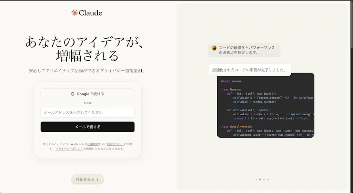Click the コードの最適化 user message bubble
Image resolution: width=353 pixels, height=193 pixels.
pos(244,50)
